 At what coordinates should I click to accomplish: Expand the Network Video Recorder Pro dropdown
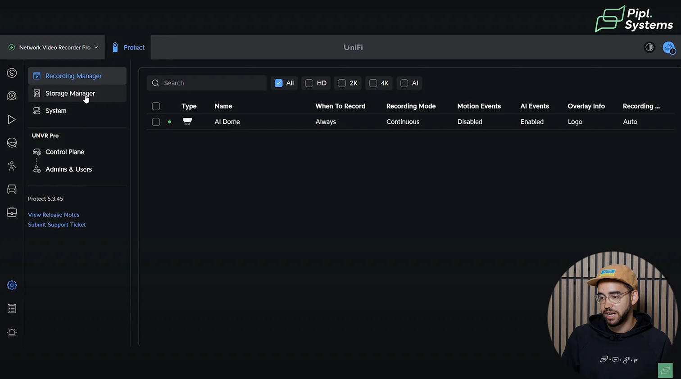(x=53, y=47)
